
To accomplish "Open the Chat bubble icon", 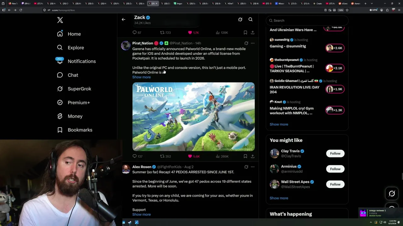I will click(60, 75).
